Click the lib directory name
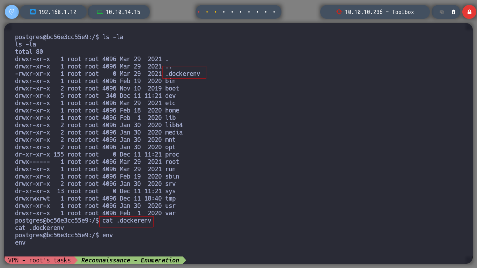This screenshot has width=477, height=268. point(170,118)
